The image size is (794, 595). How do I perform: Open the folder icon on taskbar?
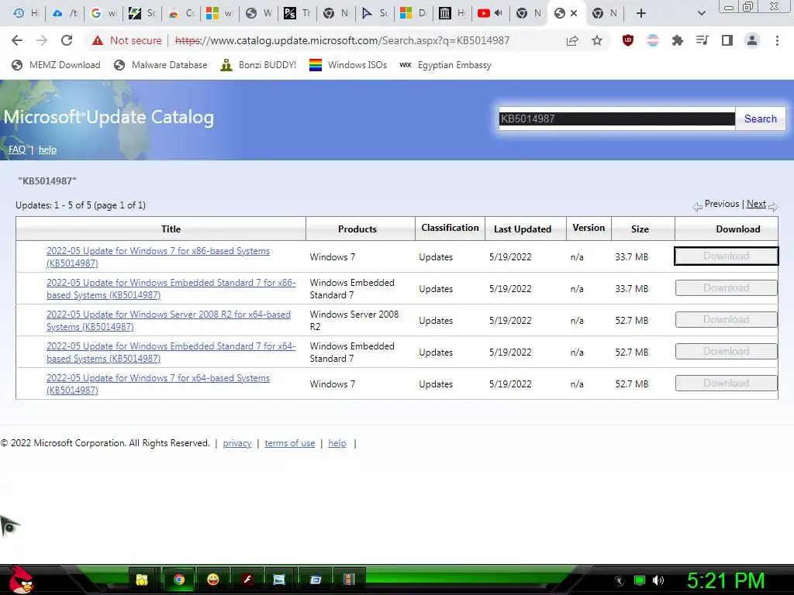click(x=142, y=580)
